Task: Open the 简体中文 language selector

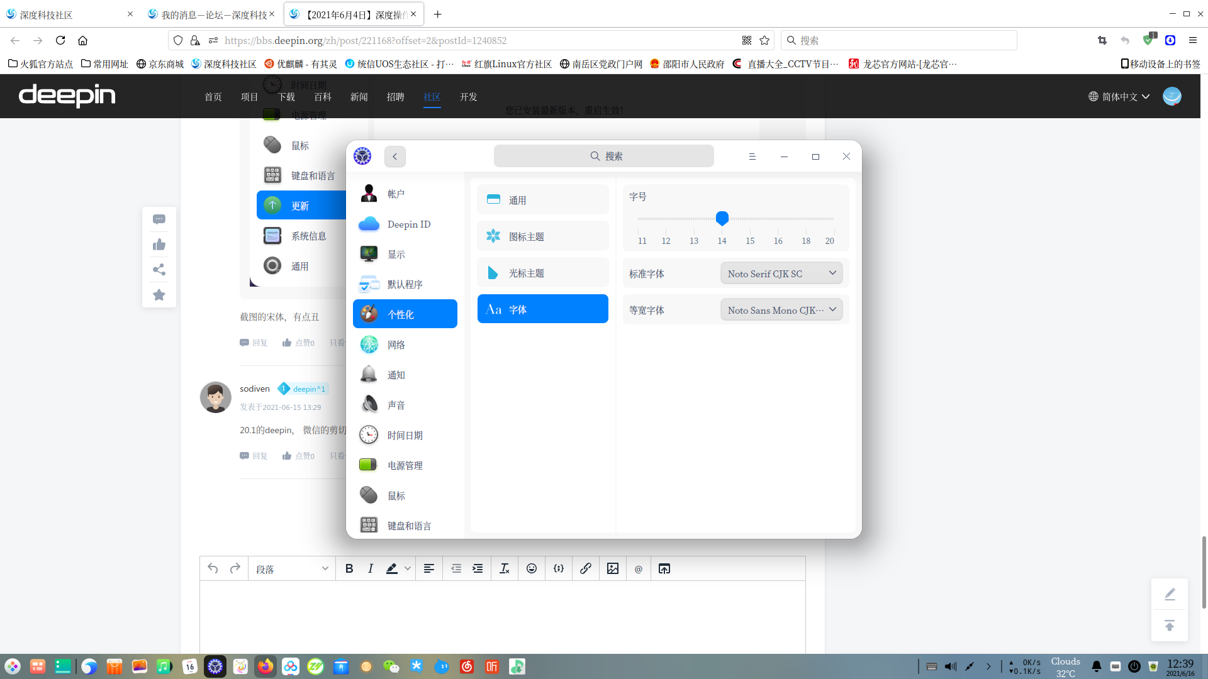Action: click(1119, 97)
